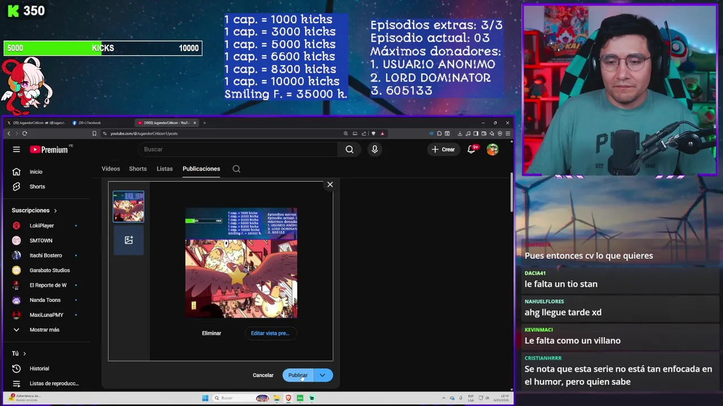Click the Brave browser taskbar icon

[x=289, y=398]
